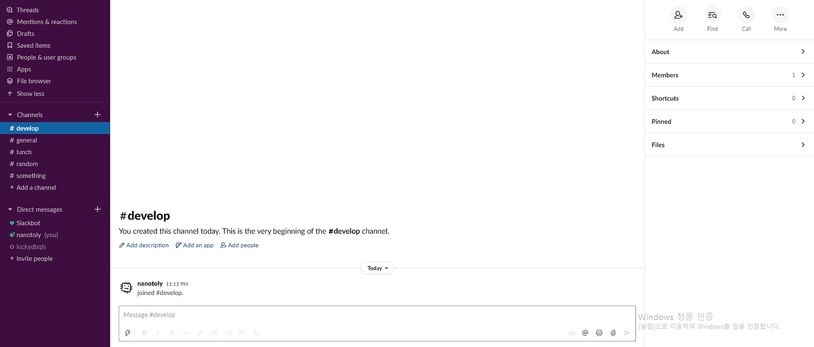Collapse the Channels section triangle
Screen dimensions: 814x347
coord(10,115)
